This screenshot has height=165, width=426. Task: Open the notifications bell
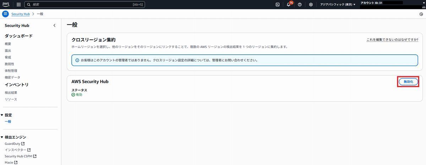tap(289, 5)
